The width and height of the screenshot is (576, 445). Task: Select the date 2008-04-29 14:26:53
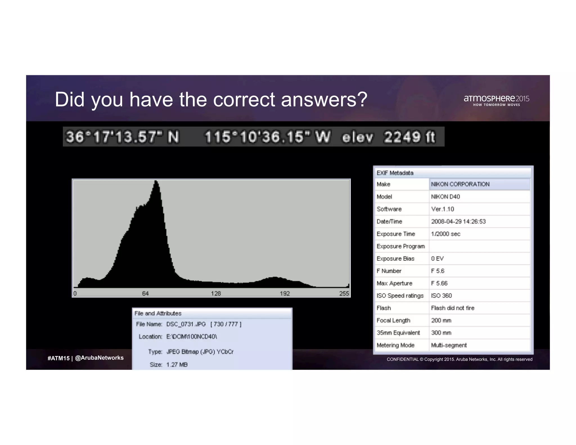tap(458, 221)
